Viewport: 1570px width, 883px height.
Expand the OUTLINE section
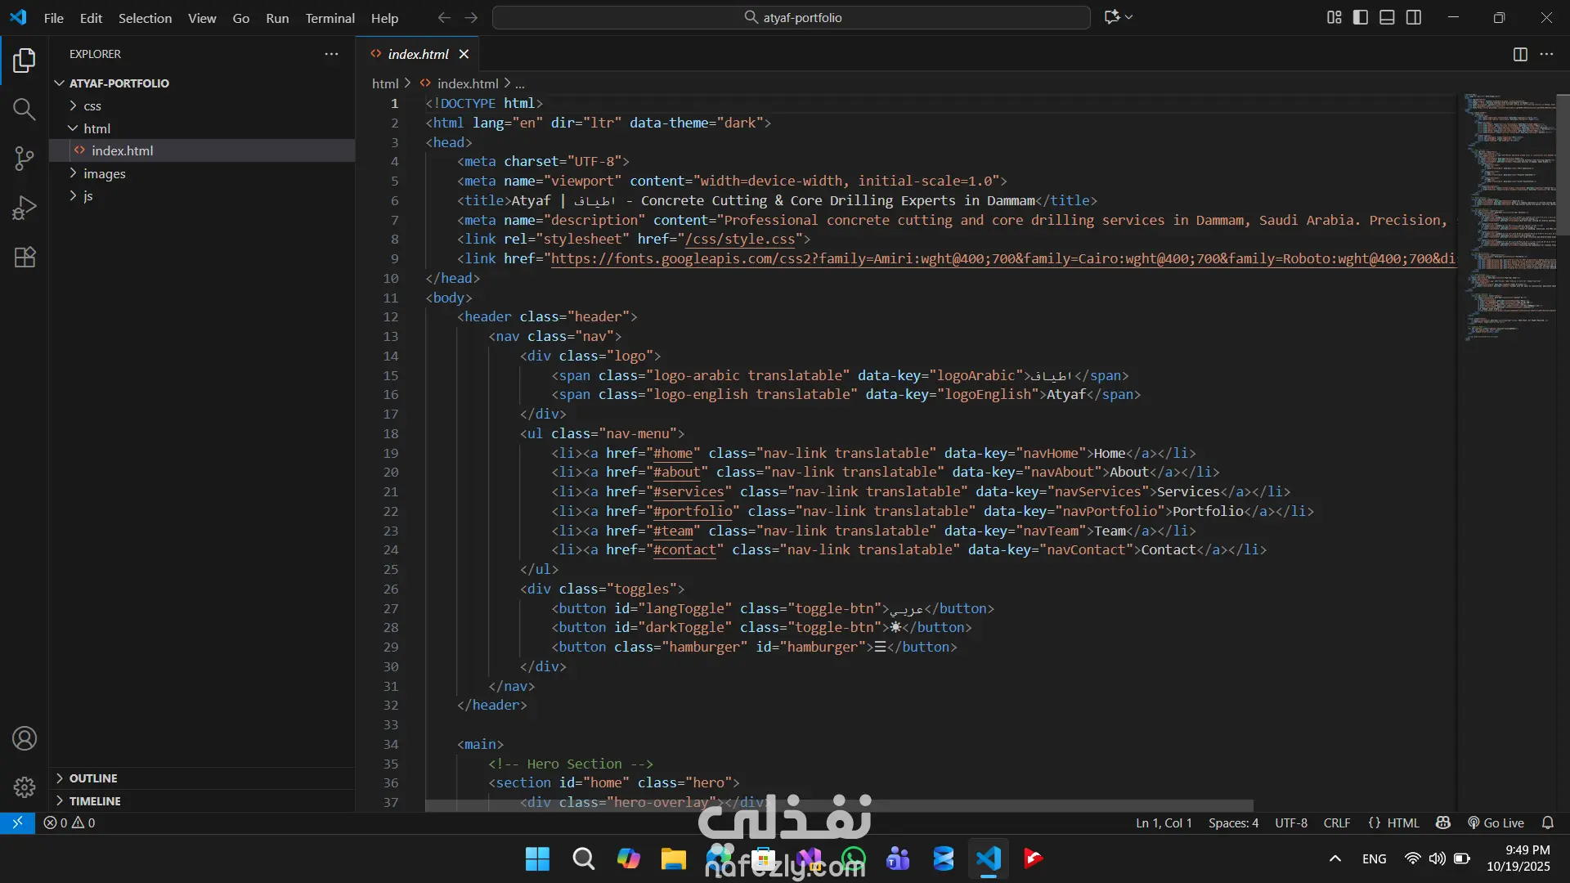pos(92,778)
